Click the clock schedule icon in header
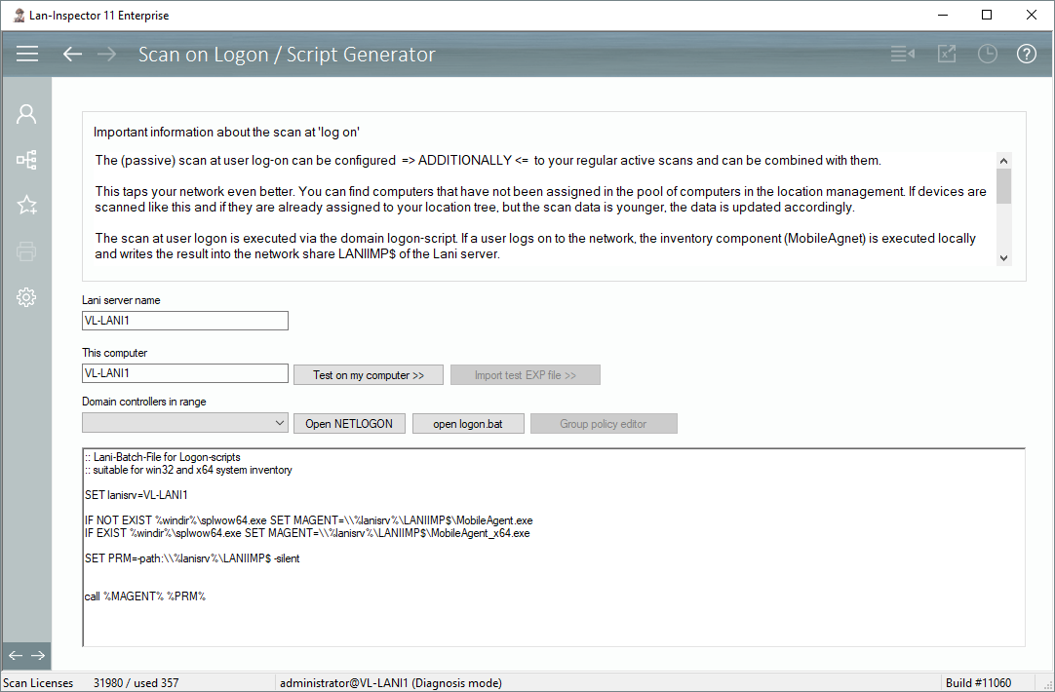 pos(988,55)
